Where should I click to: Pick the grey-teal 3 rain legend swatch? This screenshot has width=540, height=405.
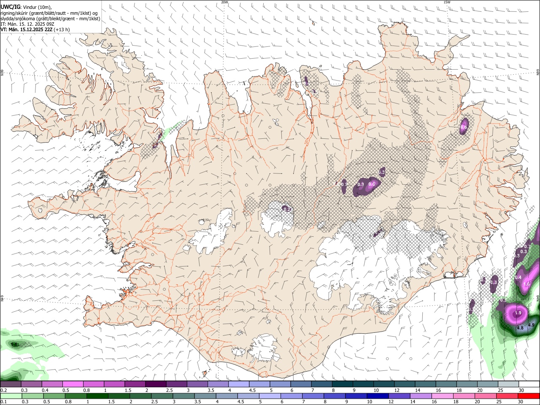point(184,396)
